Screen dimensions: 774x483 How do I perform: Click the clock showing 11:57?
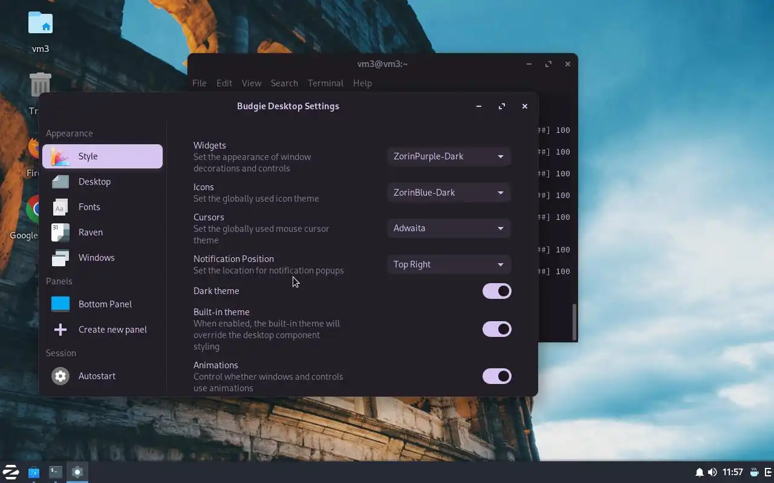(x=733, y=472)
